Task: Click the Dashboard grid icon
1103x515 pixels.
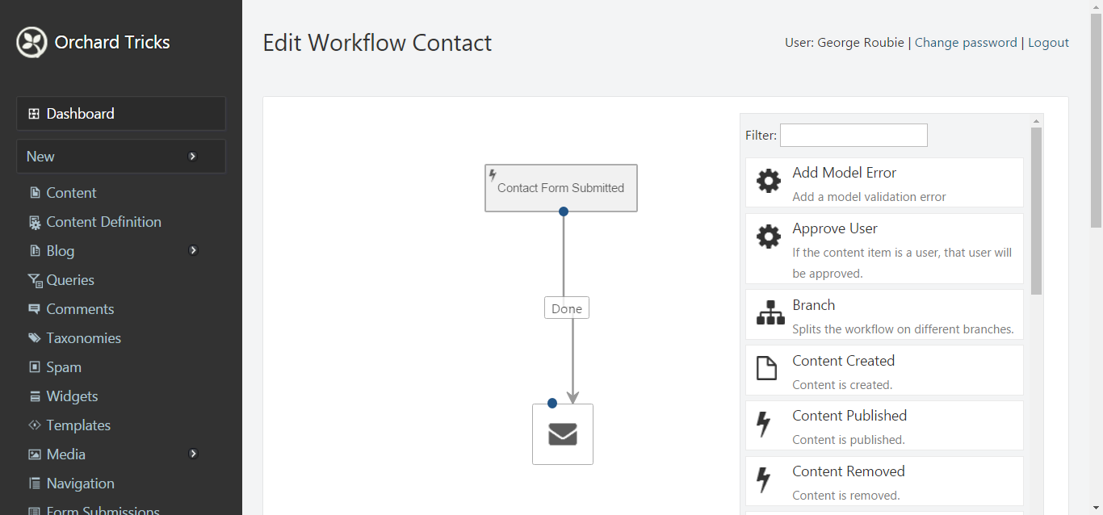Action: coord(34,114)
